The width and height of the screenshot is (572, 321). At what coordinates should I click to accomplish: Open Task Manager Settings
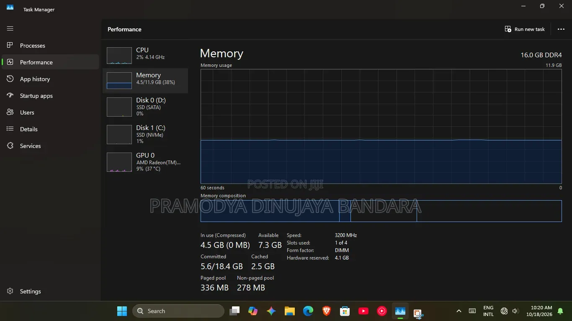click(x=50, y=291)
